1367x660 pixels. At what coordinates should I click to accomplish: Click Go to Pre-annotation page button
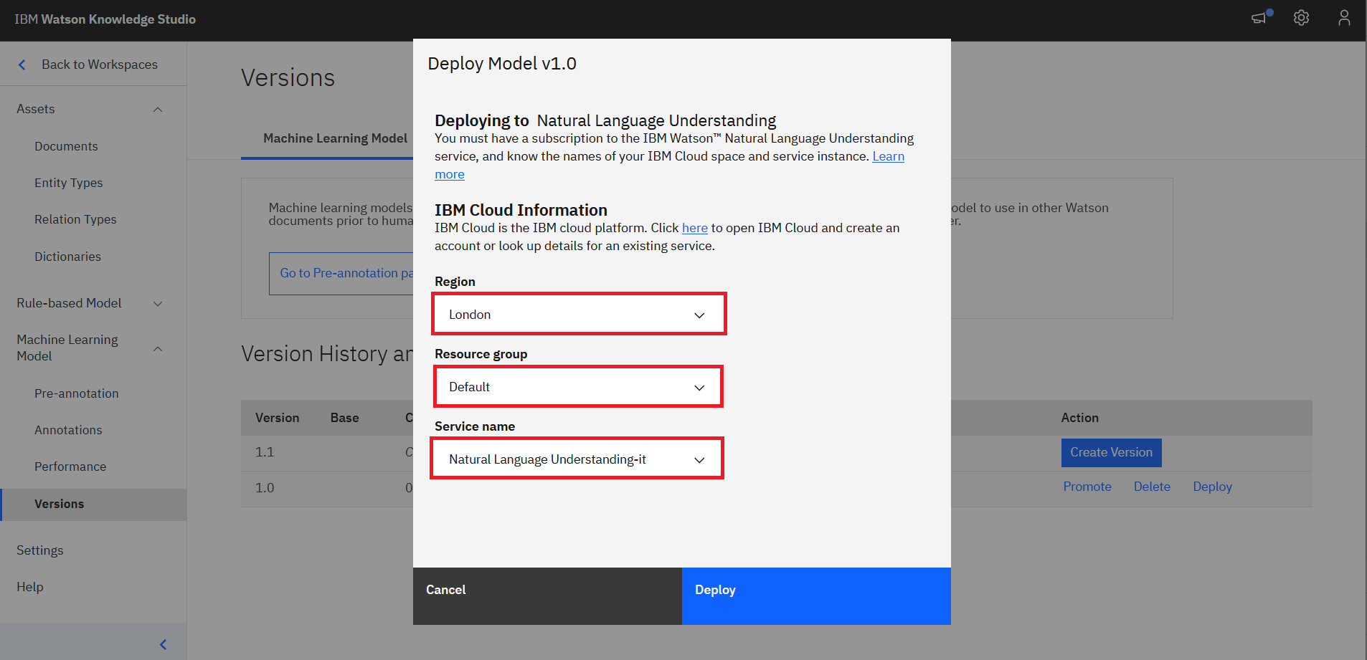click(341, 273)
